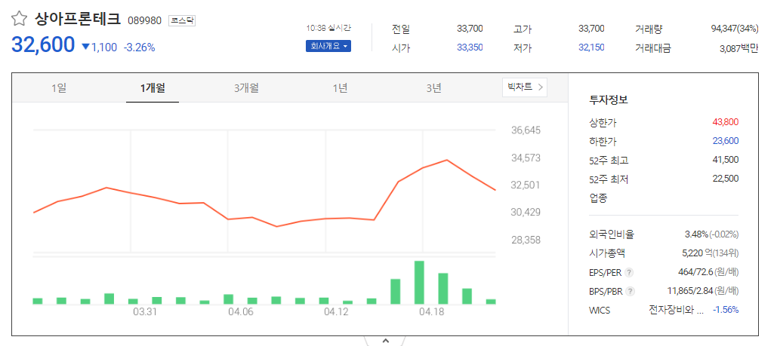The image size is (777, 346).
Task: Click the 업종 label
Action: [598, 198]
